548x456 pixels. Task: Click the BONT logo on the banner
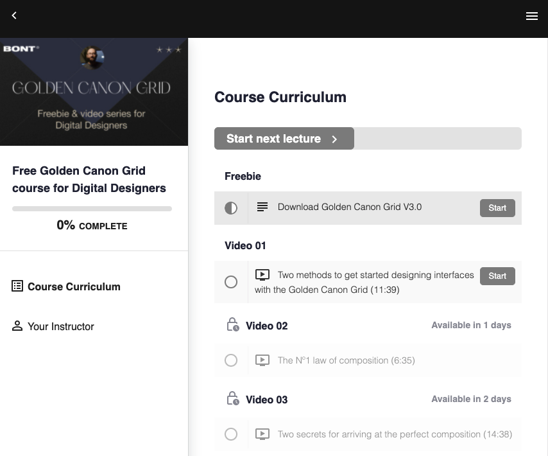tap(21, 49)
